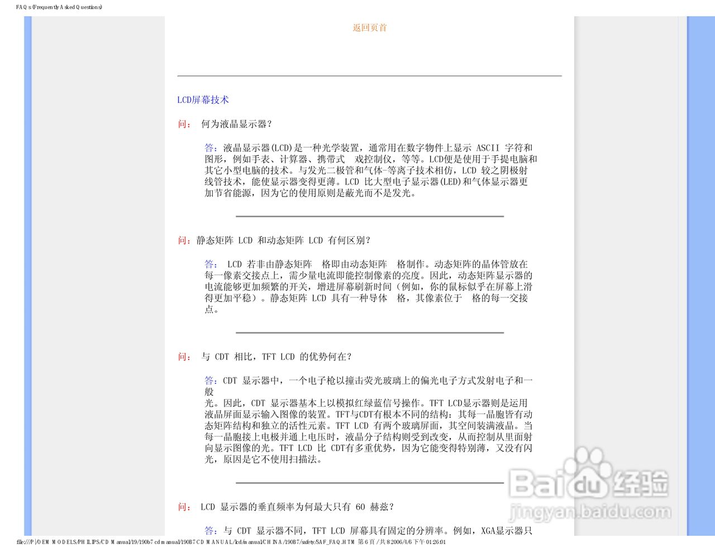The width and height of the screenshot is (715, 552).
Task: Click the question about 垂直频率 60 赫兹
Action: click(297, 507)
